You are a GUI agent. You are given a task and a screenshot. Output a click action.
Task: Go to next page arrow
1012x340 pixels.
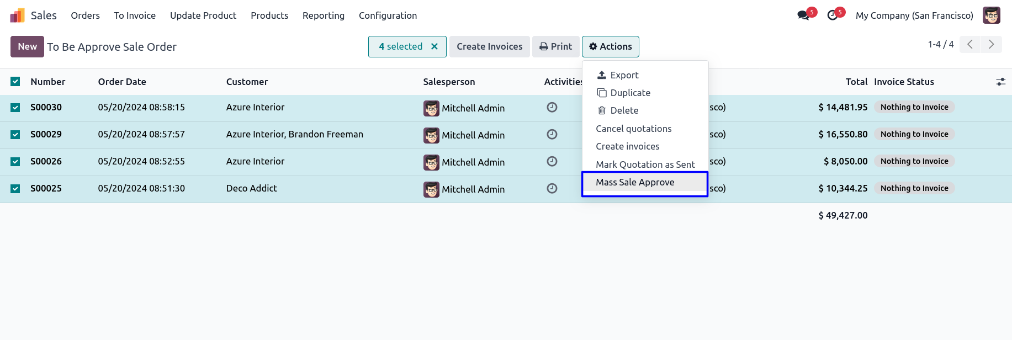tap(991, 45)
